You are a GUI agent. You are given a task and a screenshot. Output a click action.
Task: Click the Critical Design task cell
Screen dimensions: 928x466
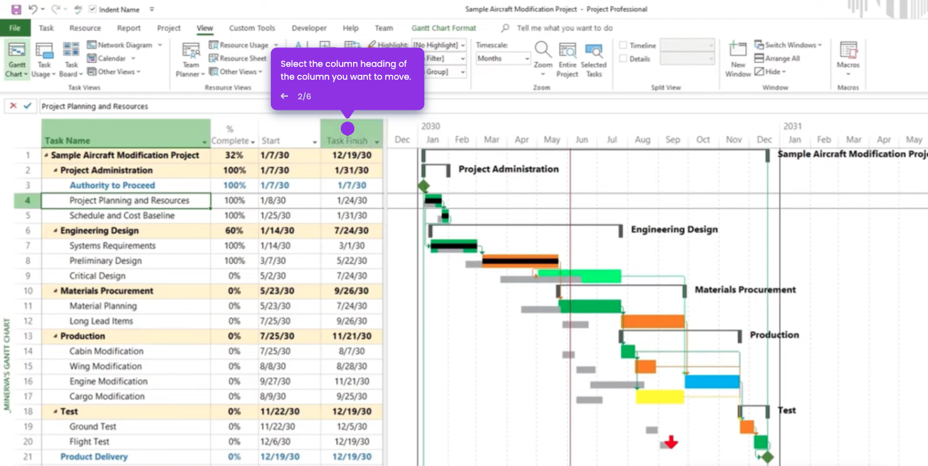(126, 276)
